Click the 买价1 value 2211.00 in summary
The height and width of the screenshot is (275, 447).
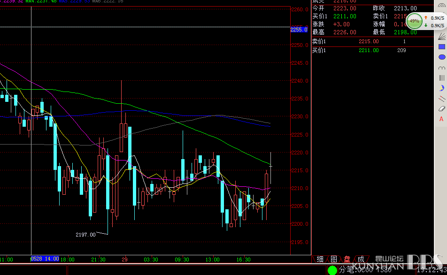(x=345, y=16)
